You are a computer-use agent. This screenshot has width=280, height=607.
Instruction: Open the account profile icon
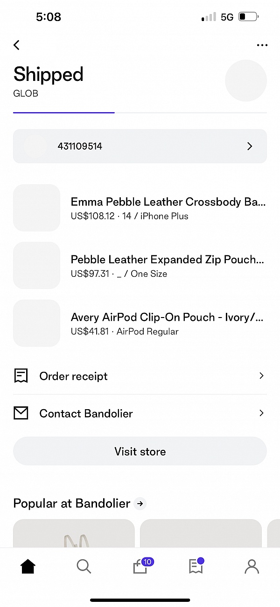252,566
